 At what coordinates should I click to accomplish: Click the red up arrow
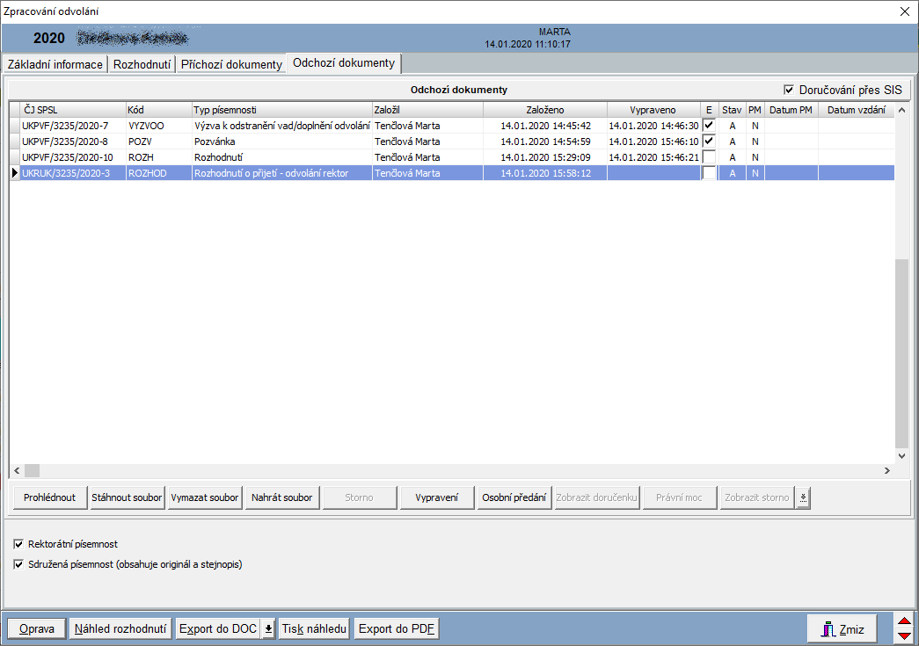[904, 622]
